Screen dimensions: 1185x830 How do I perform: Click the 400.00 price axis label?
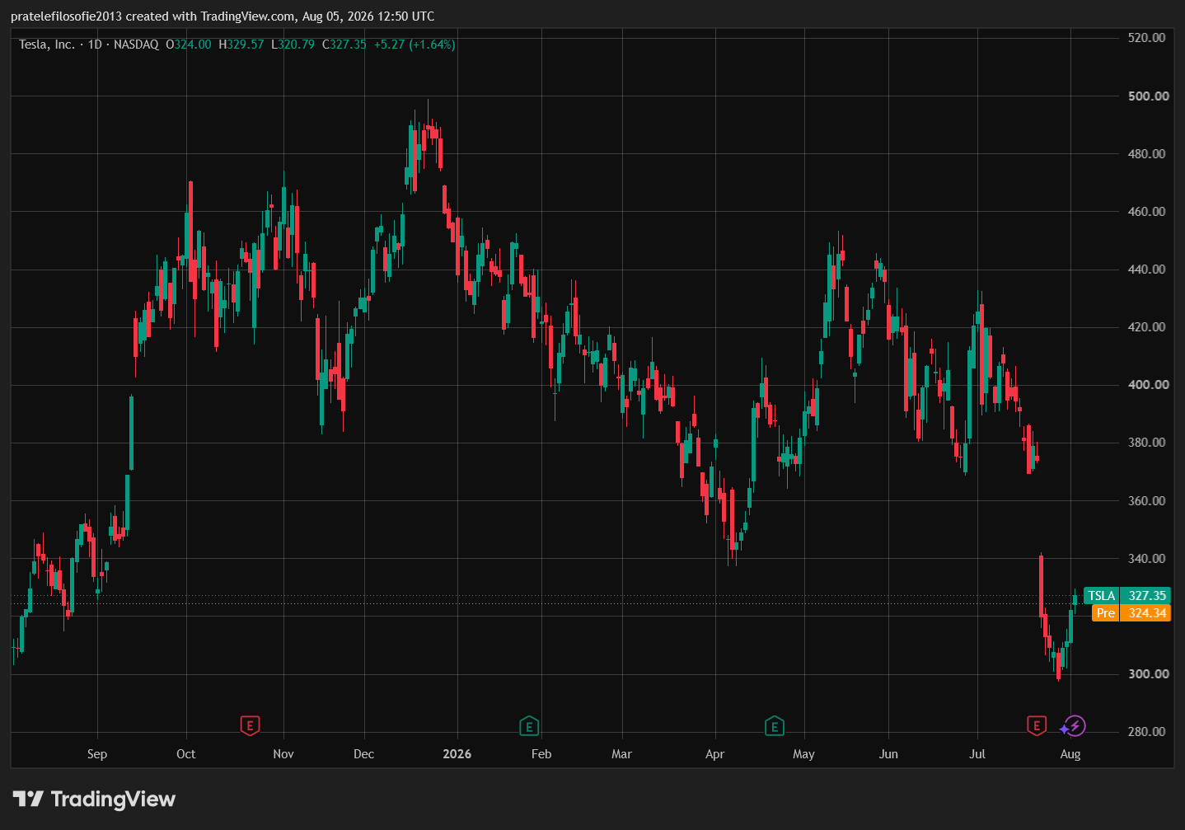1149,384
